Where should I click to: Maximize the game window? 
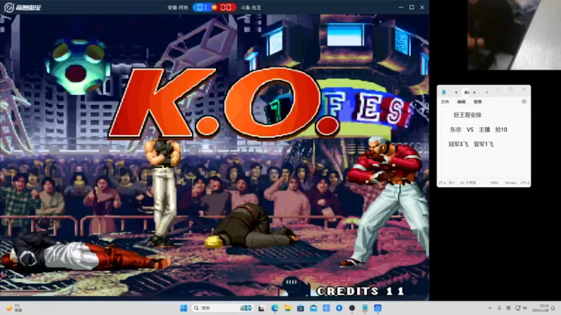(412, 7)
